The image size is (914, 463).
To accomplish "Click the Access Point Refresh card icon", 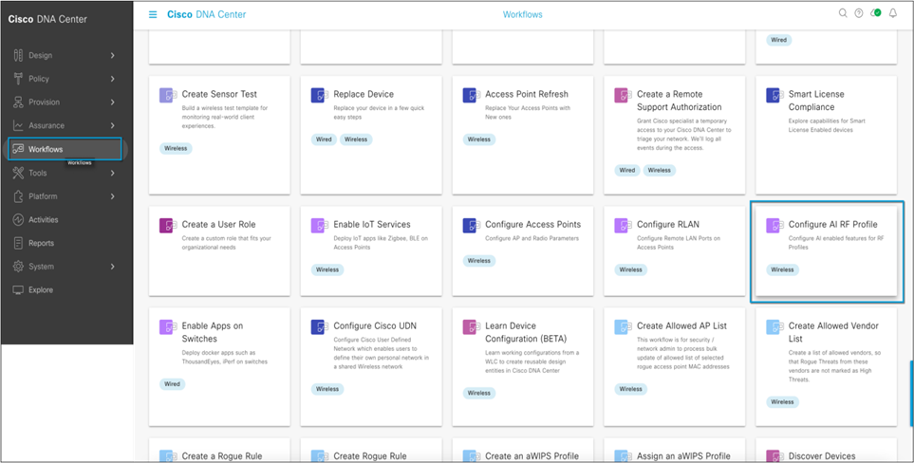I will coord(471,96).
